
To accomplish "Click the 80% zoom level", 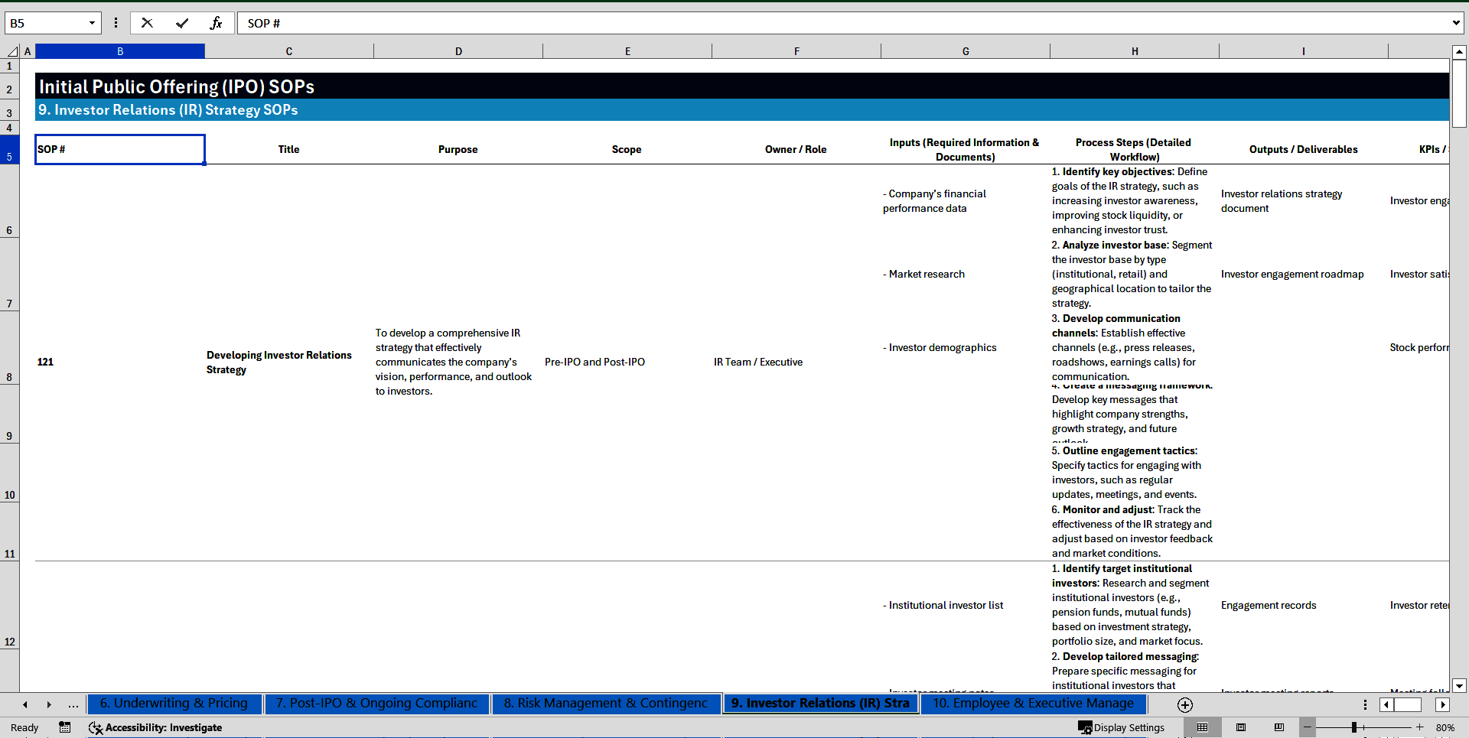I will (x=1445, y=727).
